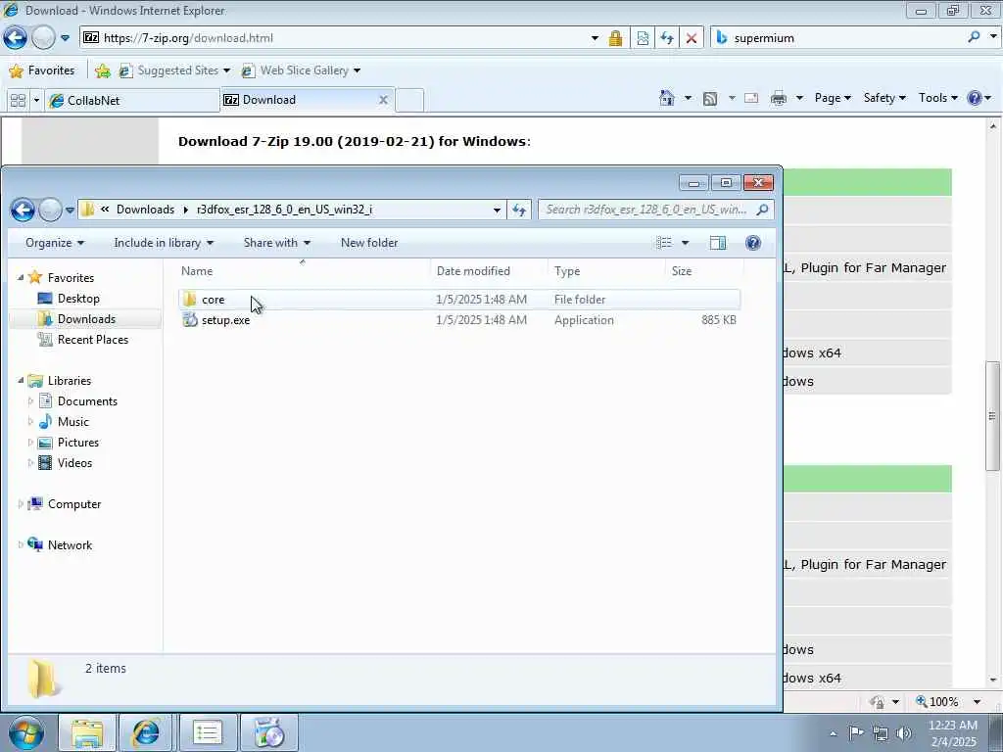This screenshot has width=1003, height=752.
Task: Sort by the Type column header
Action: pos(605,271)
